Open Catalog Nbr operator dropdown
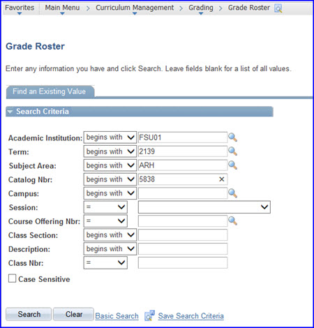Viewport: 314px width, 328px height. [x=110, y=179]
